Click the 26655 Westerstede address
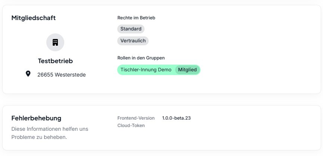Screen dimensions: 323x156 click(62, 75)
